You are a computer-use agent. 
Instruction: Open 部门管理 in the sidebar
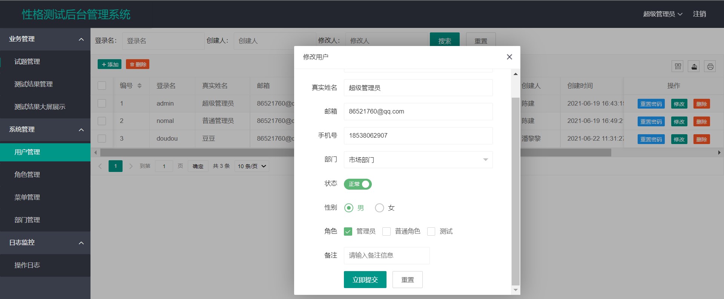(x=45, y=220)
